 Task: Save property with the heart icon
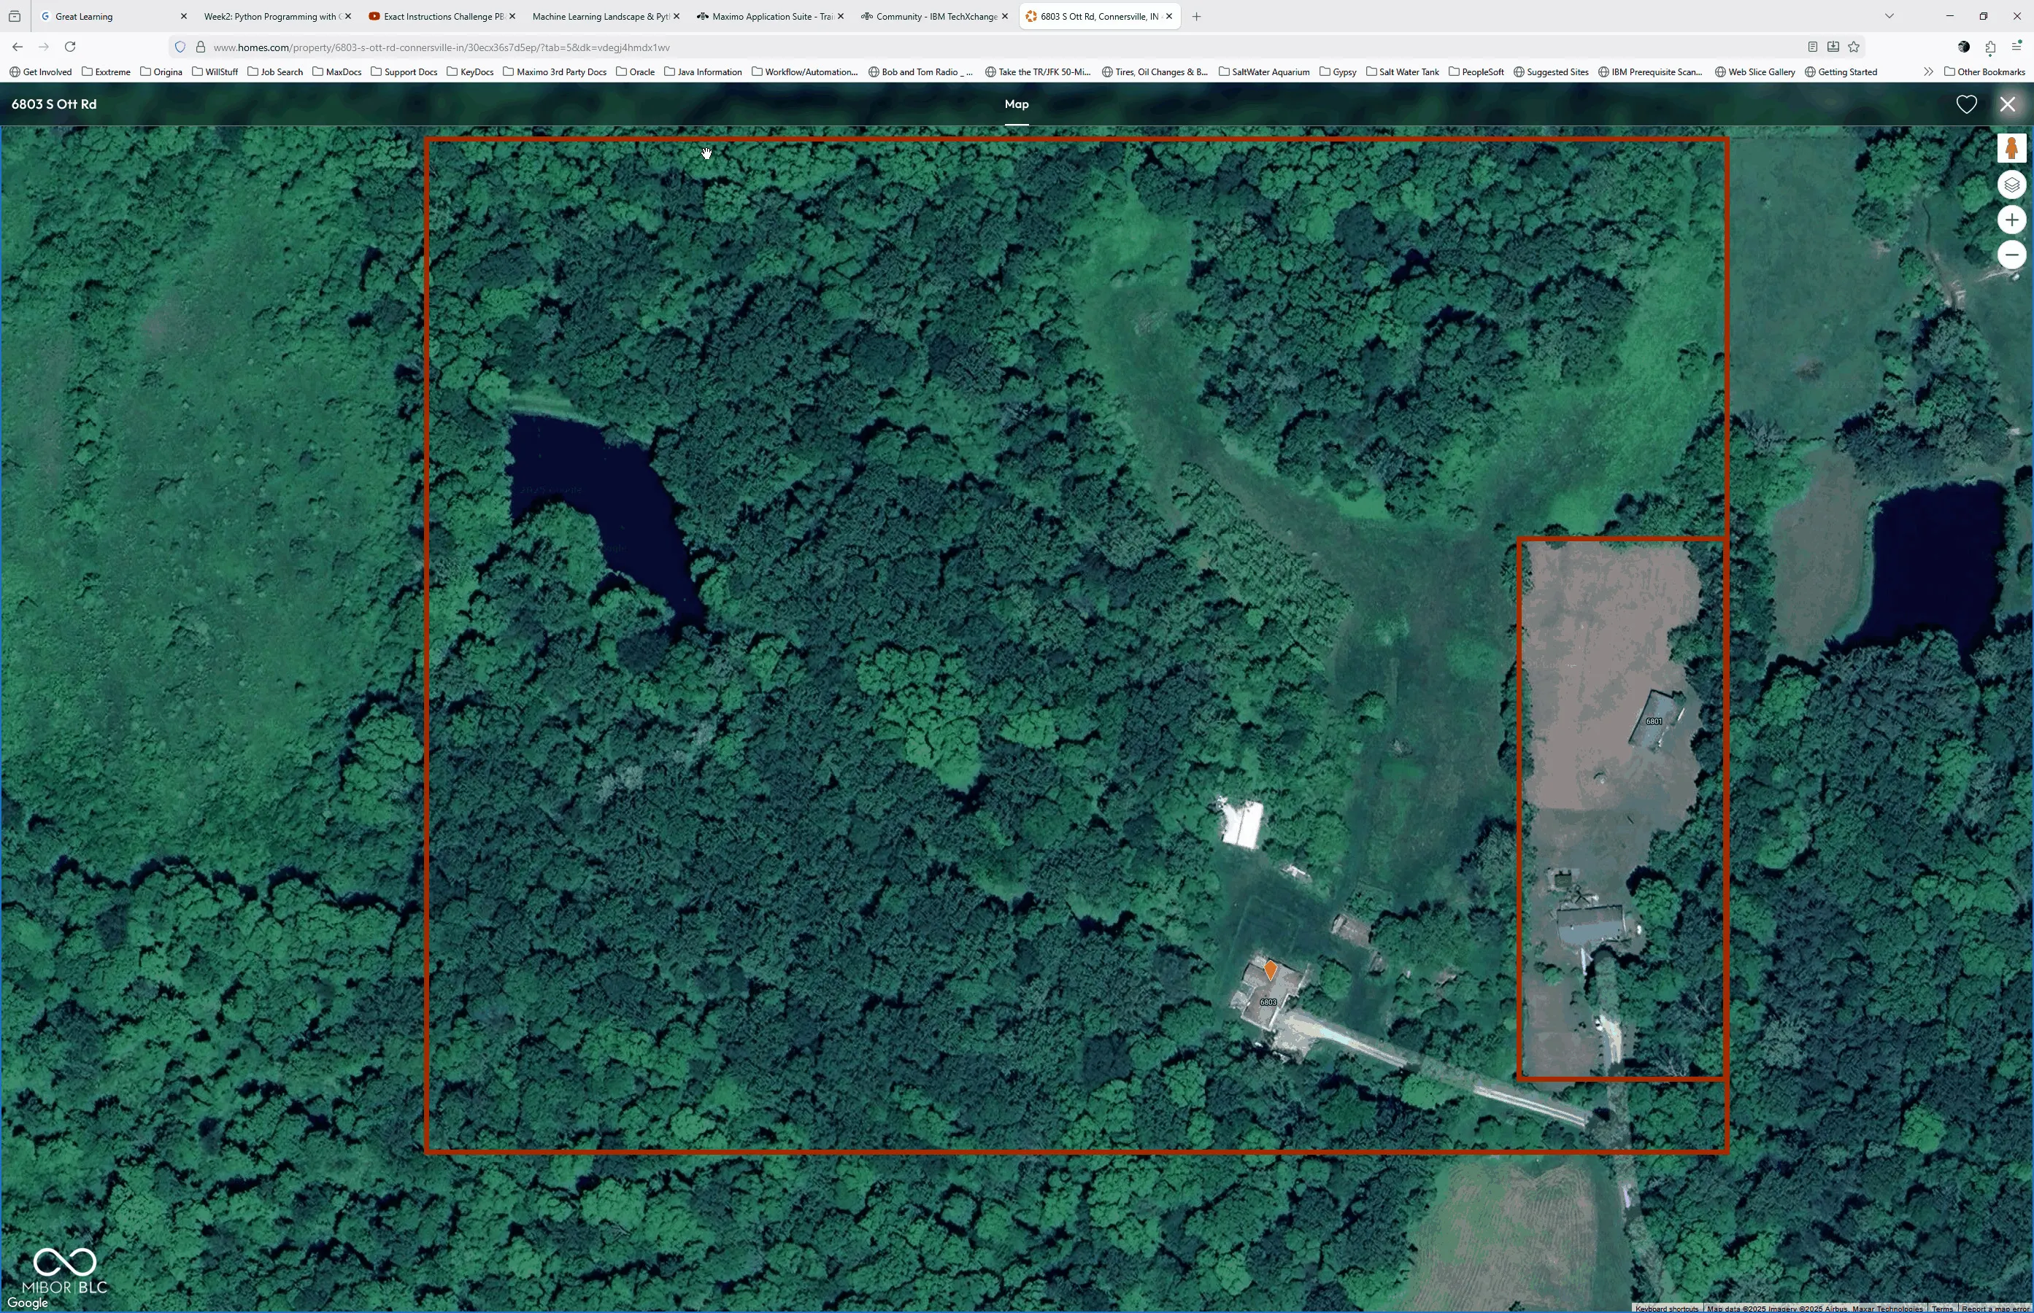point(1966,104)
